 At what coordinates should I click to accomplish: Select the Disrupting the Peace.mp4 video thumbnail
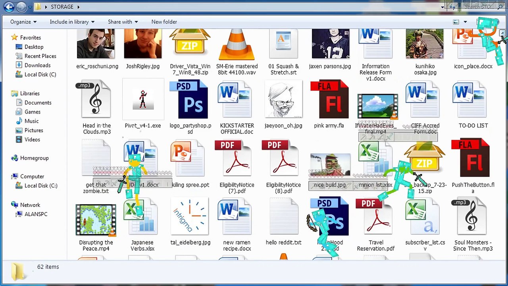[x=96, y=220]
